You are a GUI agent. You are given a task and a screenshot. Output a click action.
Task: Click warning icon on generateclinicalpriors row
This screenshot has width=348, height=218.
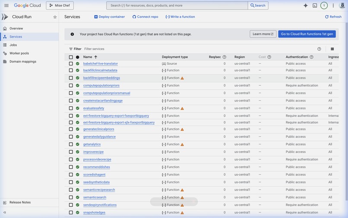182,129
